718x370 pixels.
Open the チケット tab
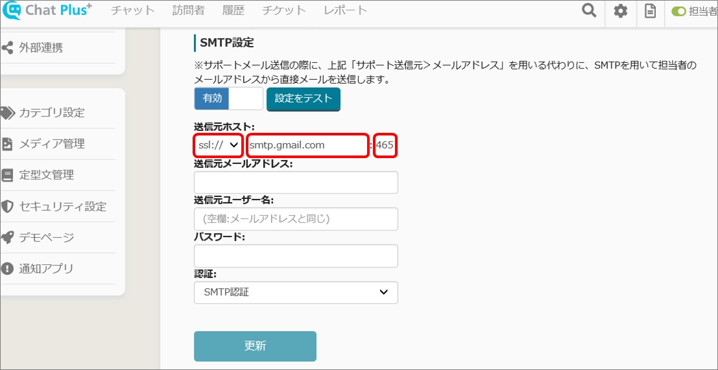pyautogui.click(x=284, y=11)
